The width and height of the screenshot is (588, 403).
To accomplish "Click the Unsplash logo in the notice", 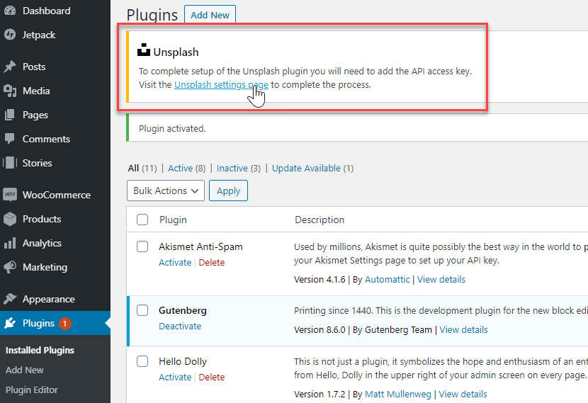I will tap(144, 50).
